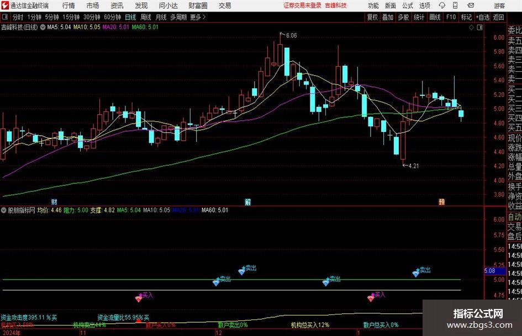Click the 财 marker on chart baseline
The width and height of the screenshot is (522, 336).
click(54, 201)
